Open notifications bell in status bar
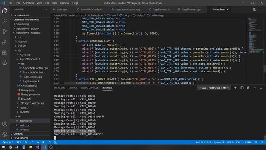This screenshot has width=266, height=150. coord(261,142)
